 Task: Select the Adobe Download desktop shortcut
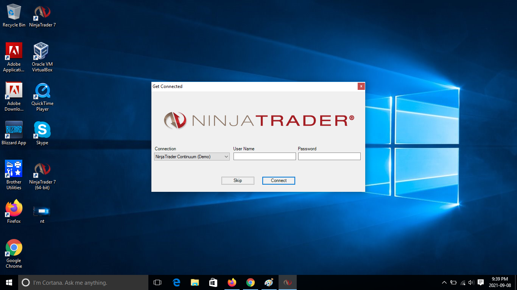(14, 97)
